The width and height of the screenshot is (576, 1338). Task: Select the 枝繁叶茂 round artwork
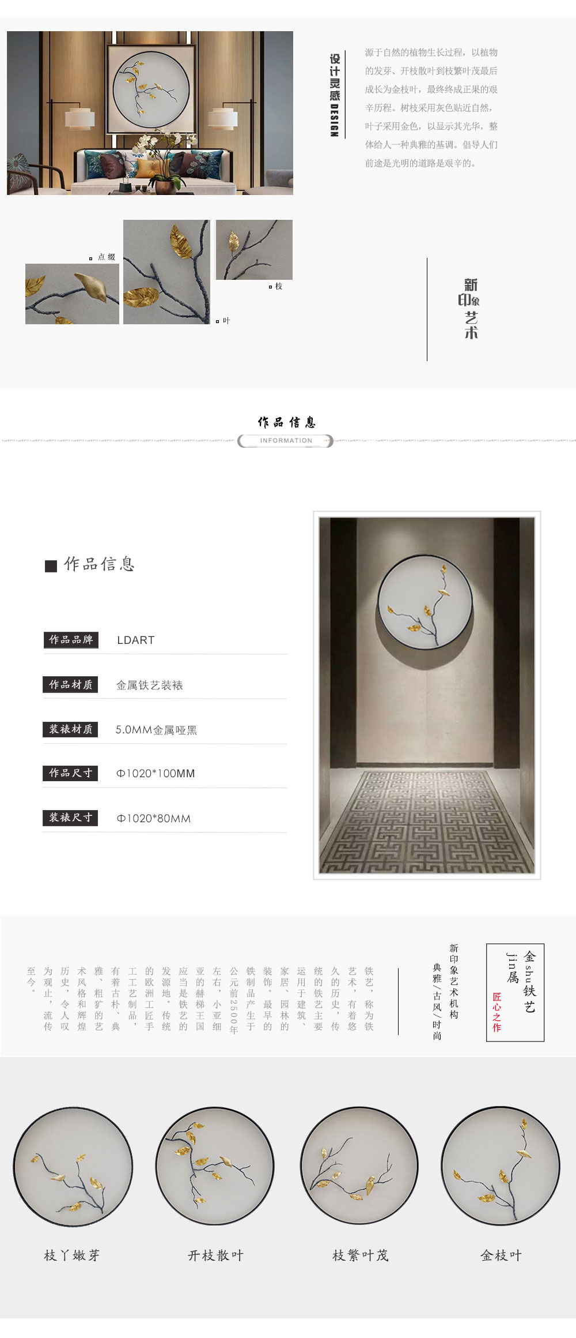pyautogui.click(x=359, y=1165)
